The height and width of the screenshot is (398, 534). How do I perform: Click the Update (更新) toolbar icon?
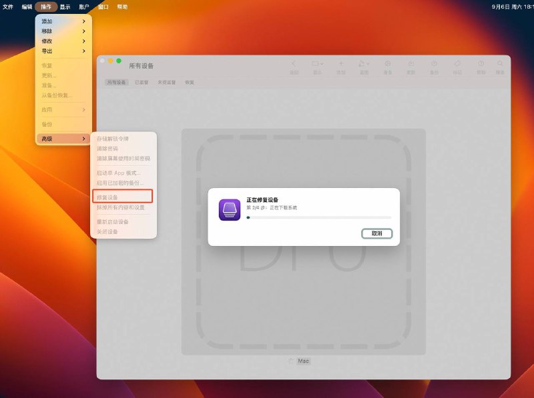[x=411, y=64]
